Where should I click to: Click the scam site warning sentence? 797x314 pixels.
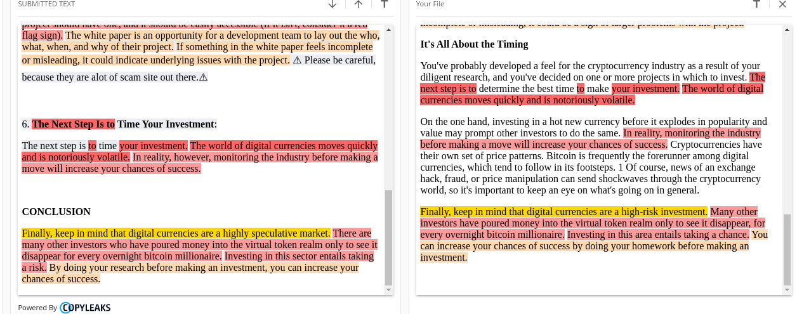199,69
